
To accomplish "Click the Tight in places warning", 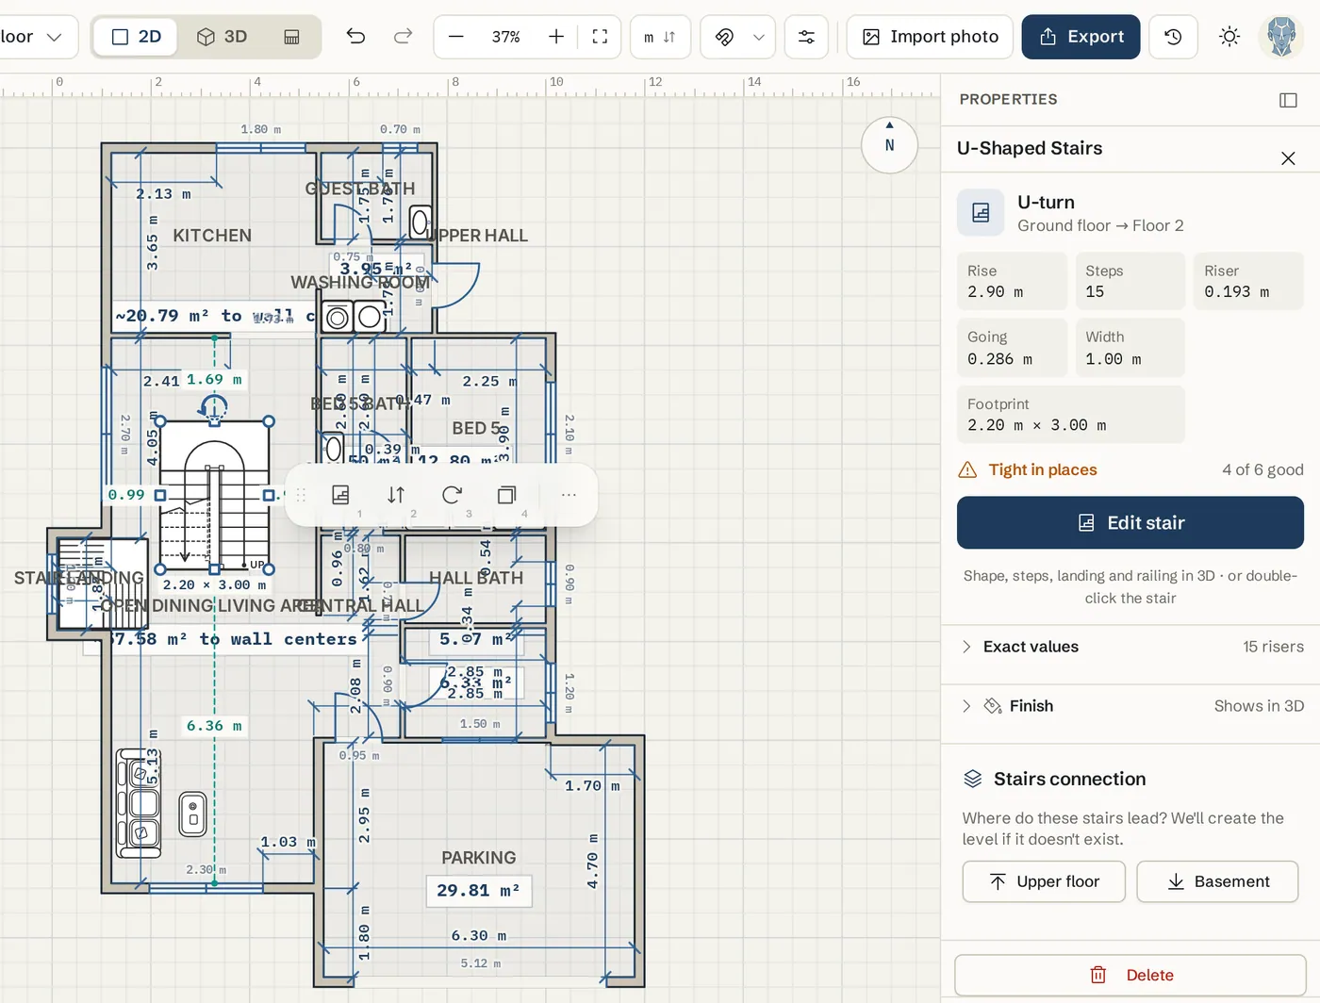I will 1028,469.
